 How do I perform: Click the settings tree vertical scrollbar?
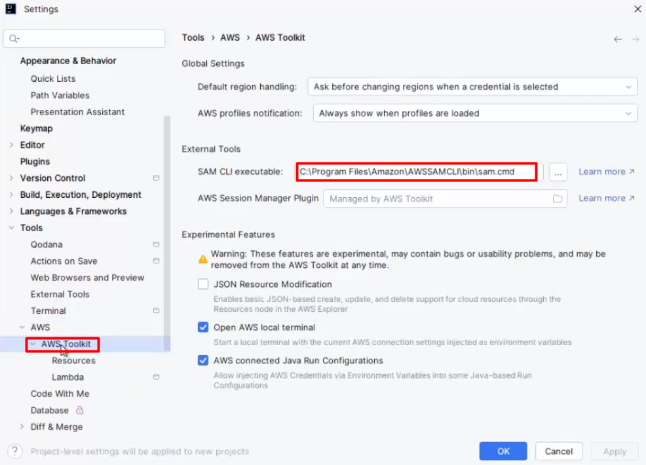point(167,234)
